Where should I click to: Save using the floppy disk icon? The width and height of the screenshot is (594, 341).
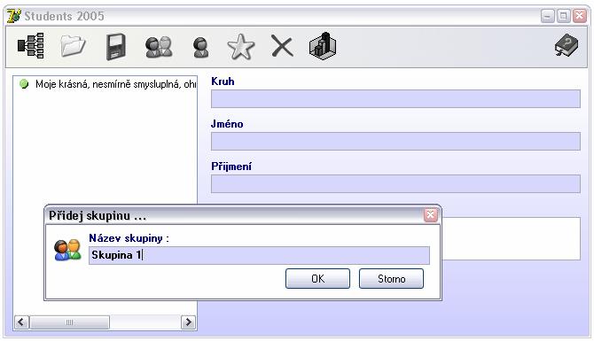click(x=115, y=47)
